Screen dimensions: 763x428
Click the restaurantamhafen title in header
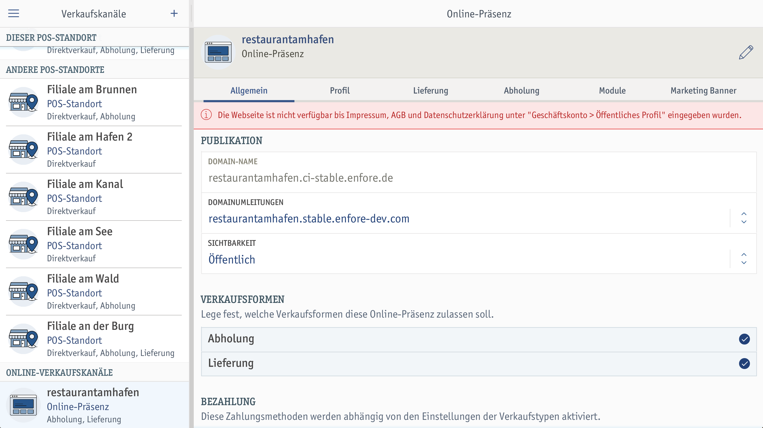(x=288, y=39)
